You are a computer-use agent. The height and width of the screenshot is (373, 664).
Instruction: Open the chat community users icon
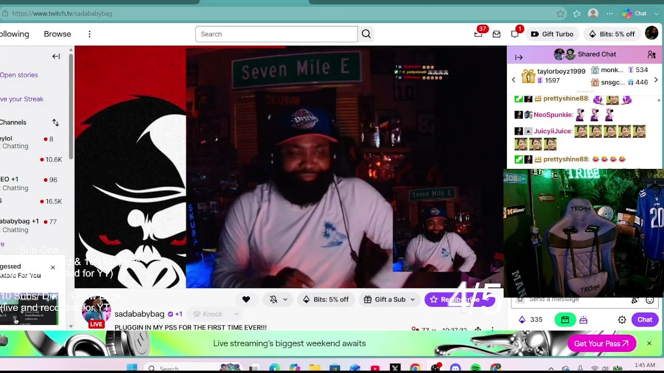pyautogui.click(x=652, y=54)
